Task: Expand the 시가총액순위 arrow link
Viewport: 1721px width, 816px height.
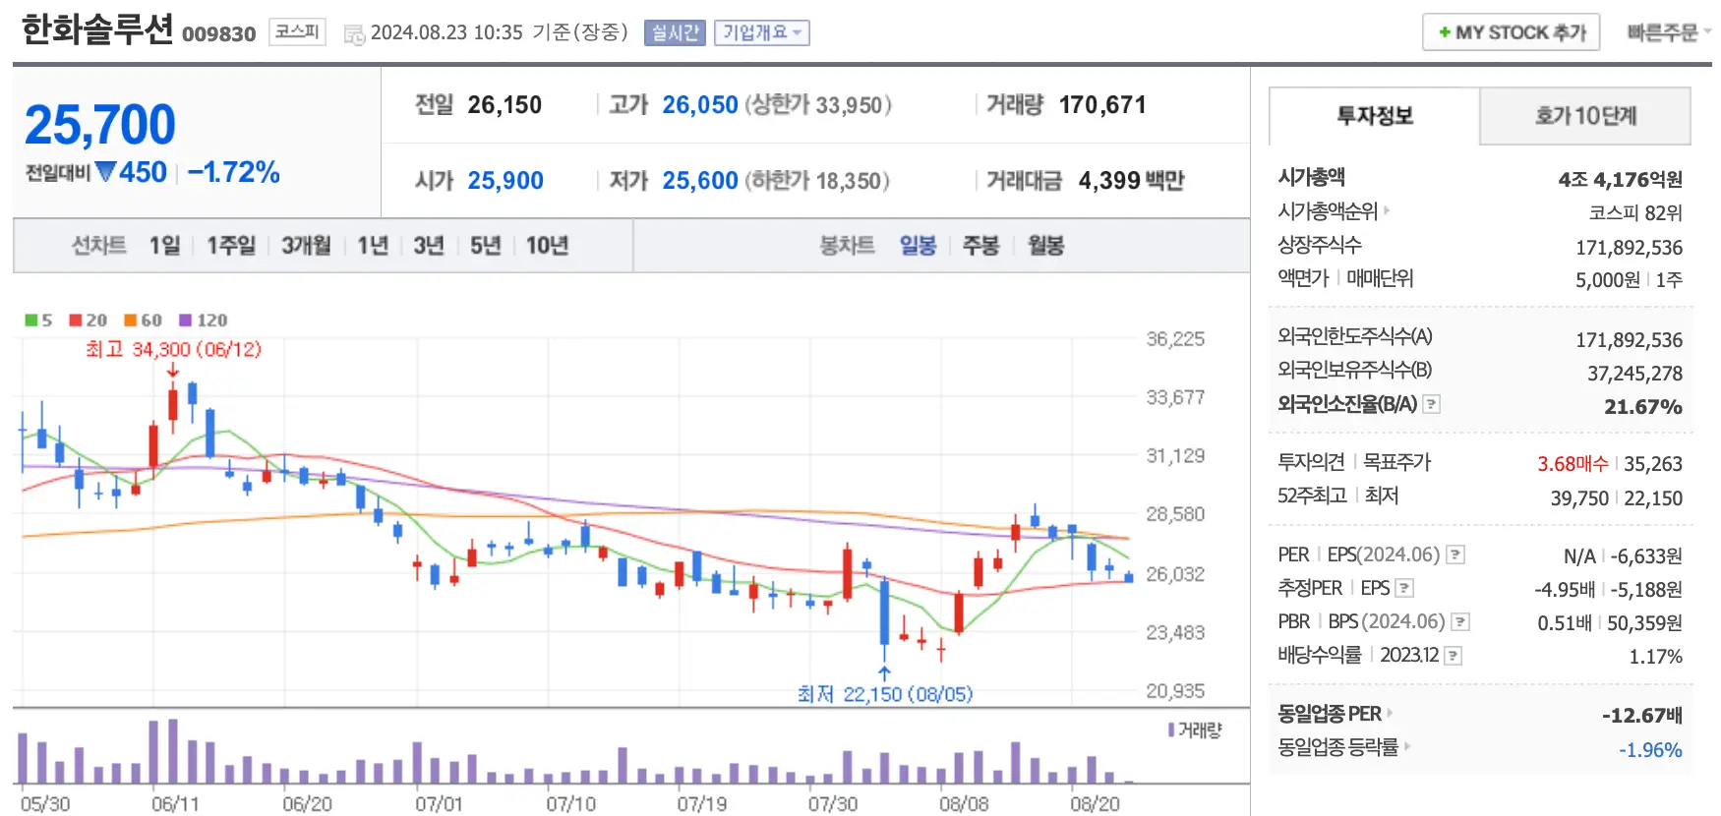Action: (x=1387, y=210)
